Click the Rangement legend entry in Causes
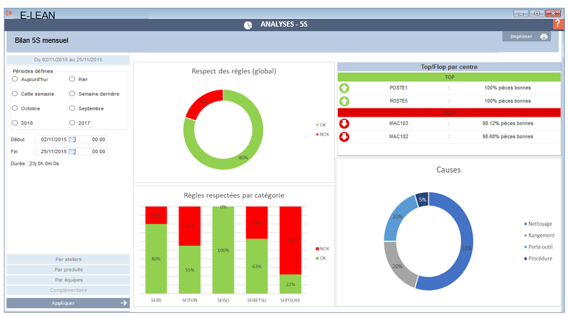This screenshot has height=316, width=568. (x=539, y=236)
